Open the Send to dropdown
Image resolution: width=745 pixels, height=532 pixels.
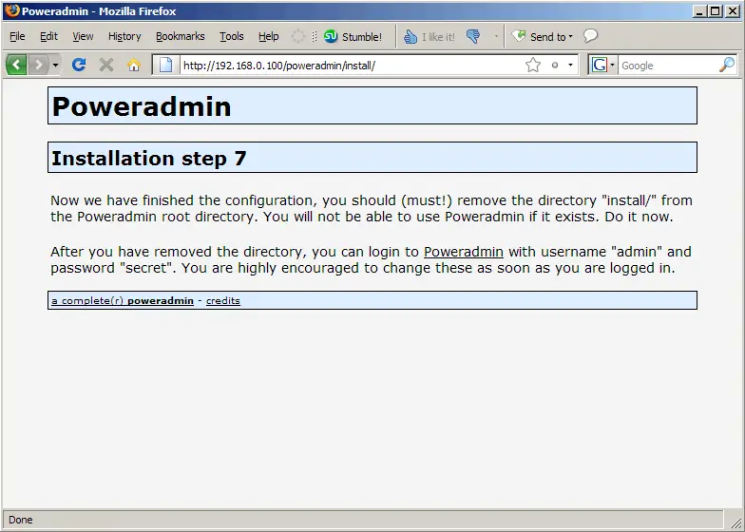tap(542, 36)
